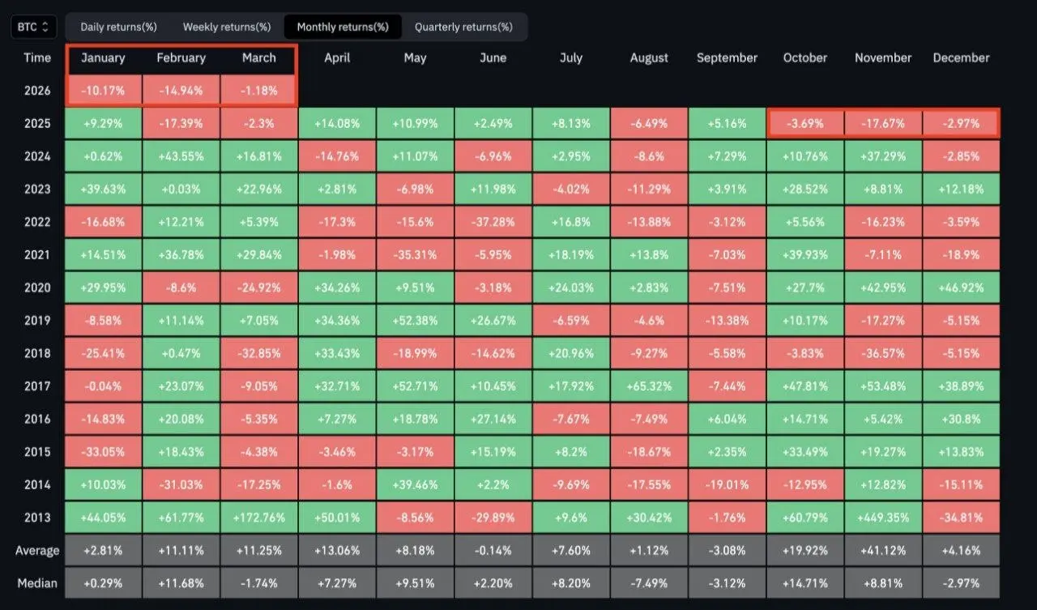1037x610 pixels.
Task: Switch to the Daily returns(%) tab
Action: click(x=118, y=27)
